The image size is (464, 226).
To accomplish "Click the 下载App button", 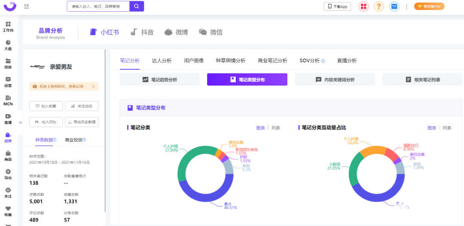I will pos(337,6).
